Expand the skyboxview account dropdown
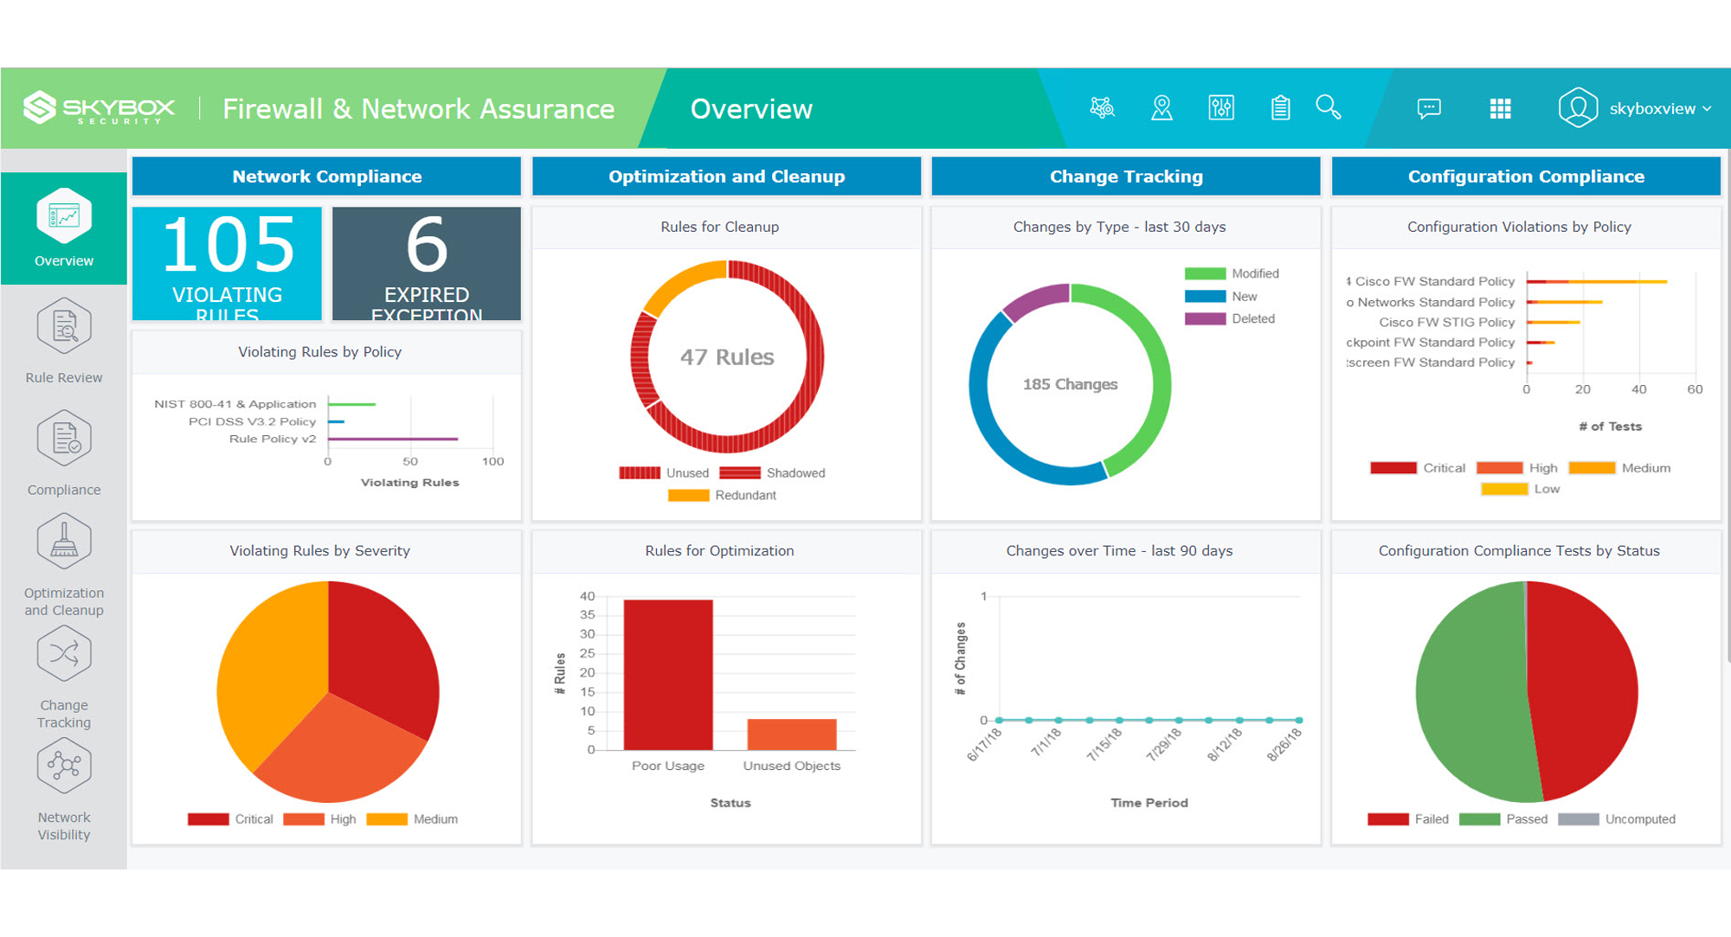1731x937 pixels. pos(1657,108)
